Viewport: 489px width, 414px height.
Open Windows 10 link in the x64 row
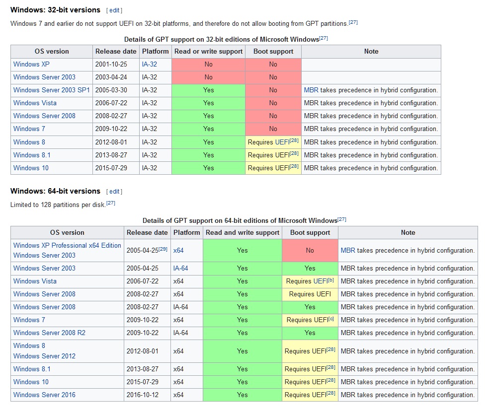[x=31, y=382]
